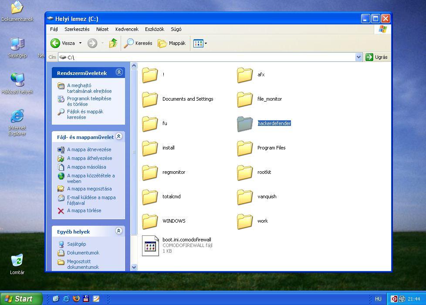The image size is (426, 305).
Task: Select the regmonitor folder icon
Action: pyautogui.click(x=150, y=173)
